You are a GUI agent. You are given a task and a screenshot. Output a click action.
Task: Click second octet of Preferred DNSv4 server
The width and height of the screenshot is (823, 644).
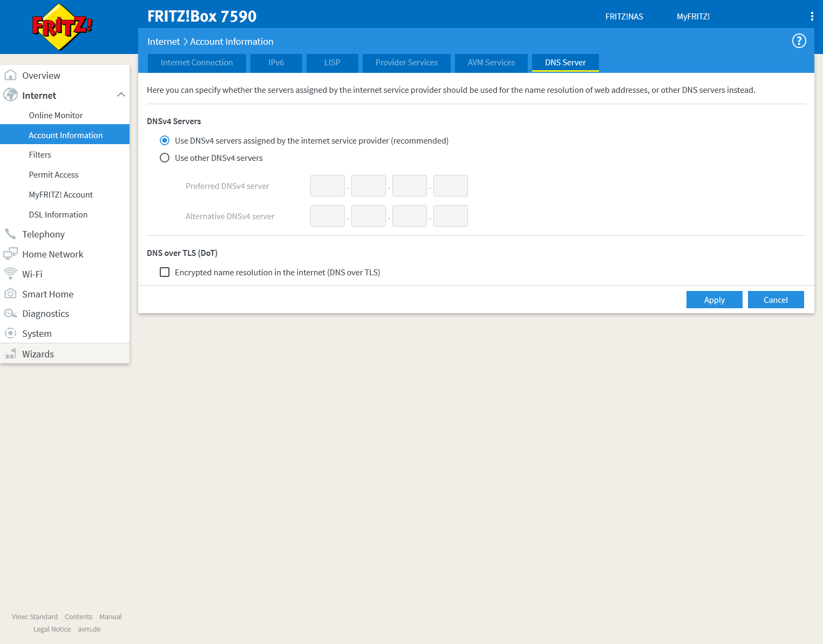tap(369, 186)
